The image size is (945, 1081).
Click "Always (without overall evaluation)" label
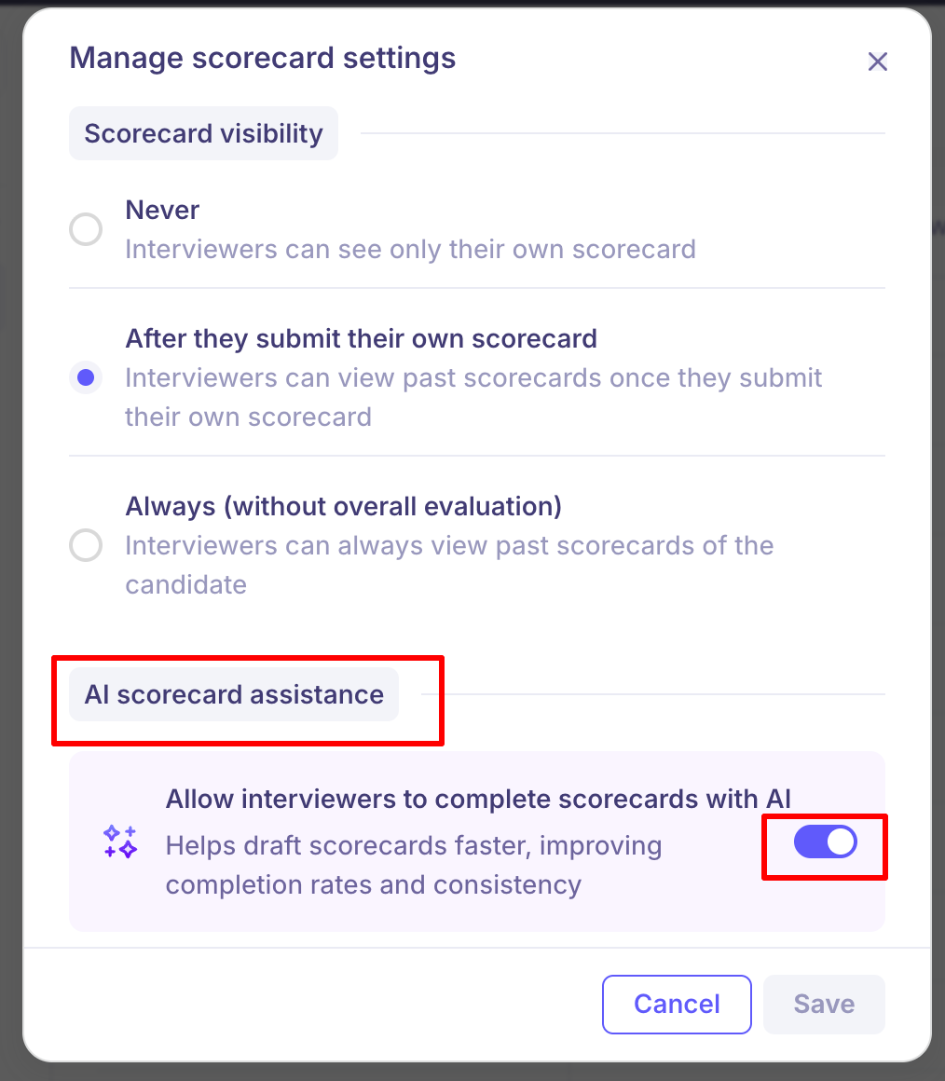pos(343,506)
